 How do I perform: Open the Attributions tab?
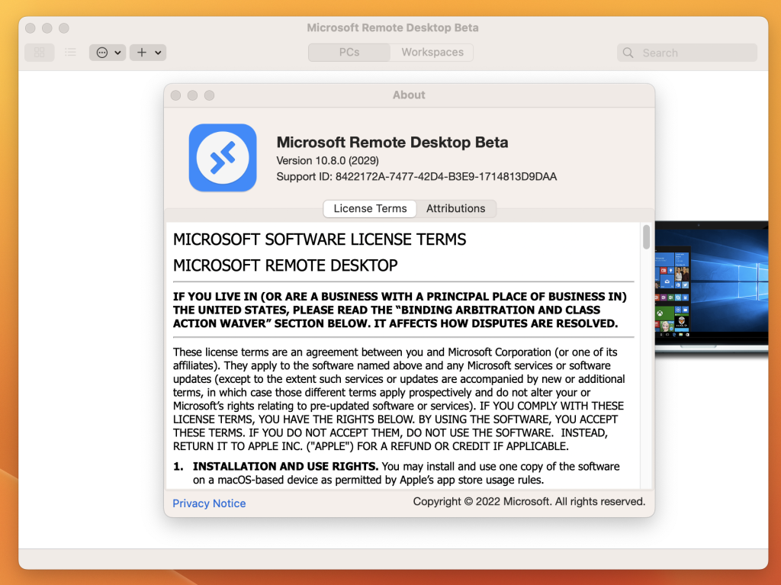(456, 209)
